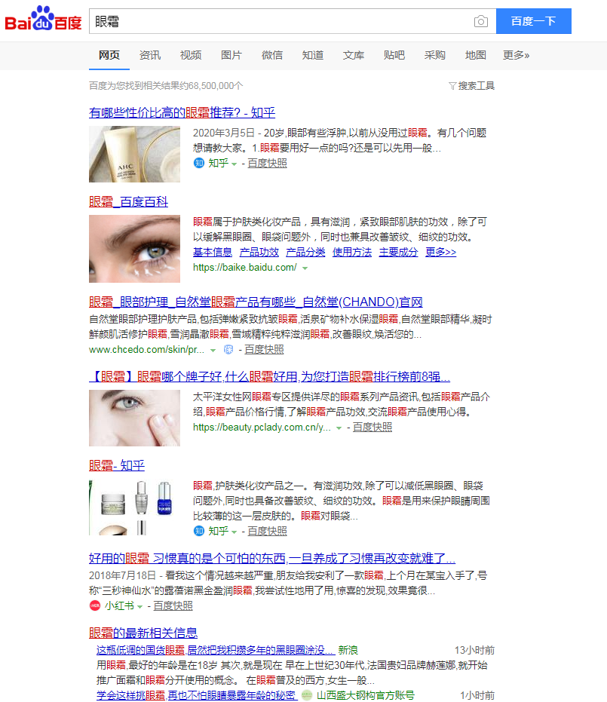
Task: Open 百度快照 for first 知乎 result
Action: [x=267, y=163]
